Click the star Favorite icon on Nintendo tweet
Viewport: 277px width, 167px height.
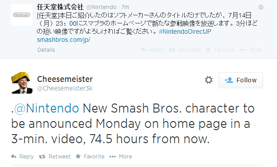208,50
